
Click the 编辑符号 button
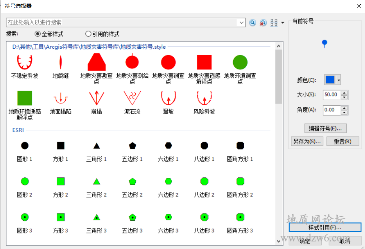[x=325, y=128]
